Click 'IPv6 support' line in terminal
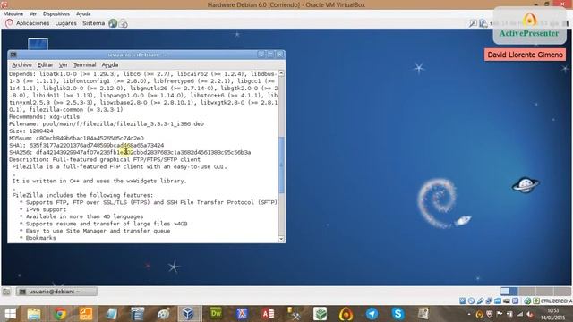Image resolution: width=573 pixels, height=322 pixels. [x=46, y=209]
